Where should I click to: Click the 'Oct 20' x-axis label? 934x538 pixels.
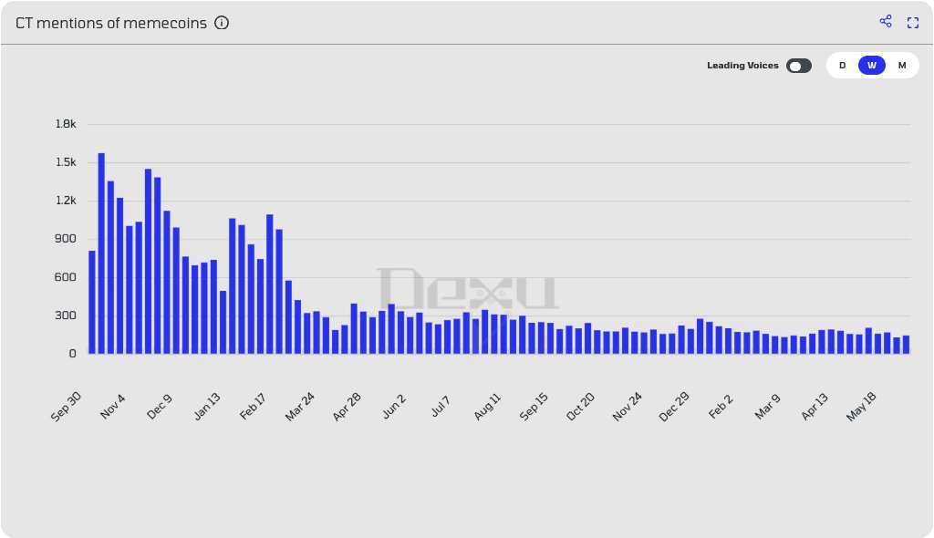click(x=580, y=407)
